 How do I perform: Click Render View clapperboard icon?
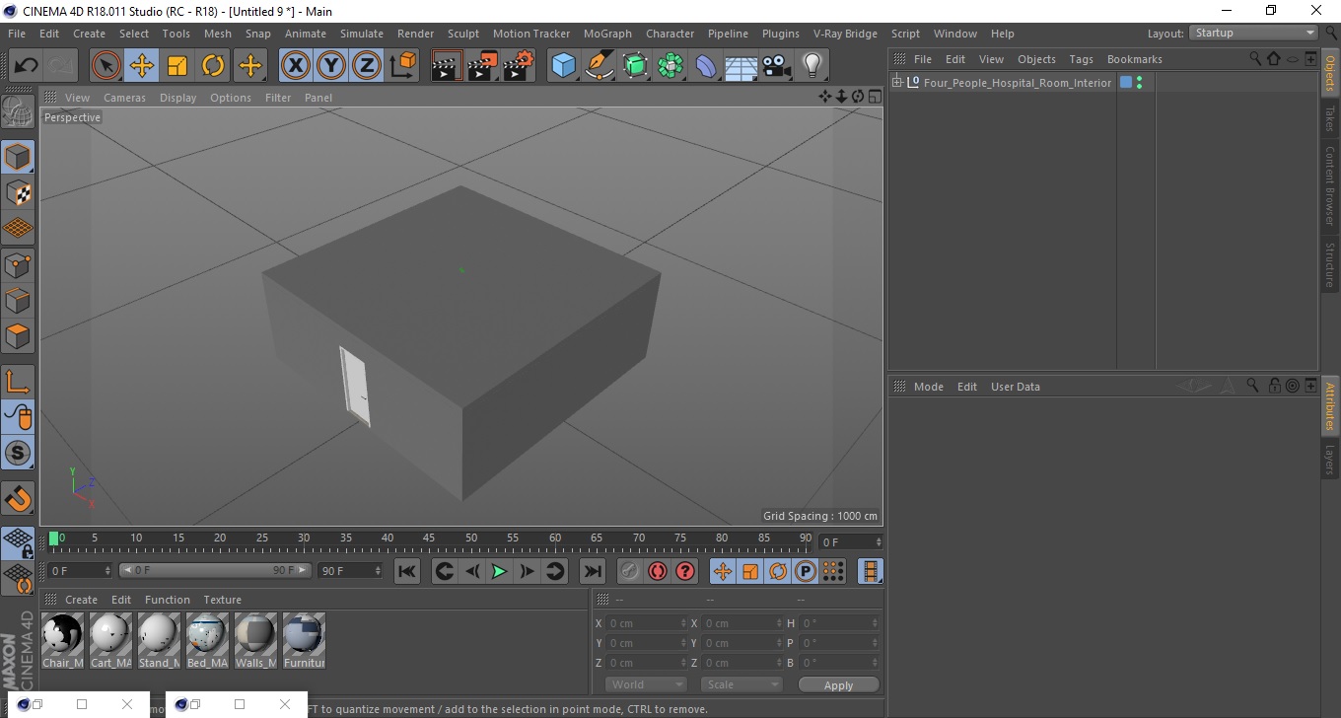coord(447,66)
